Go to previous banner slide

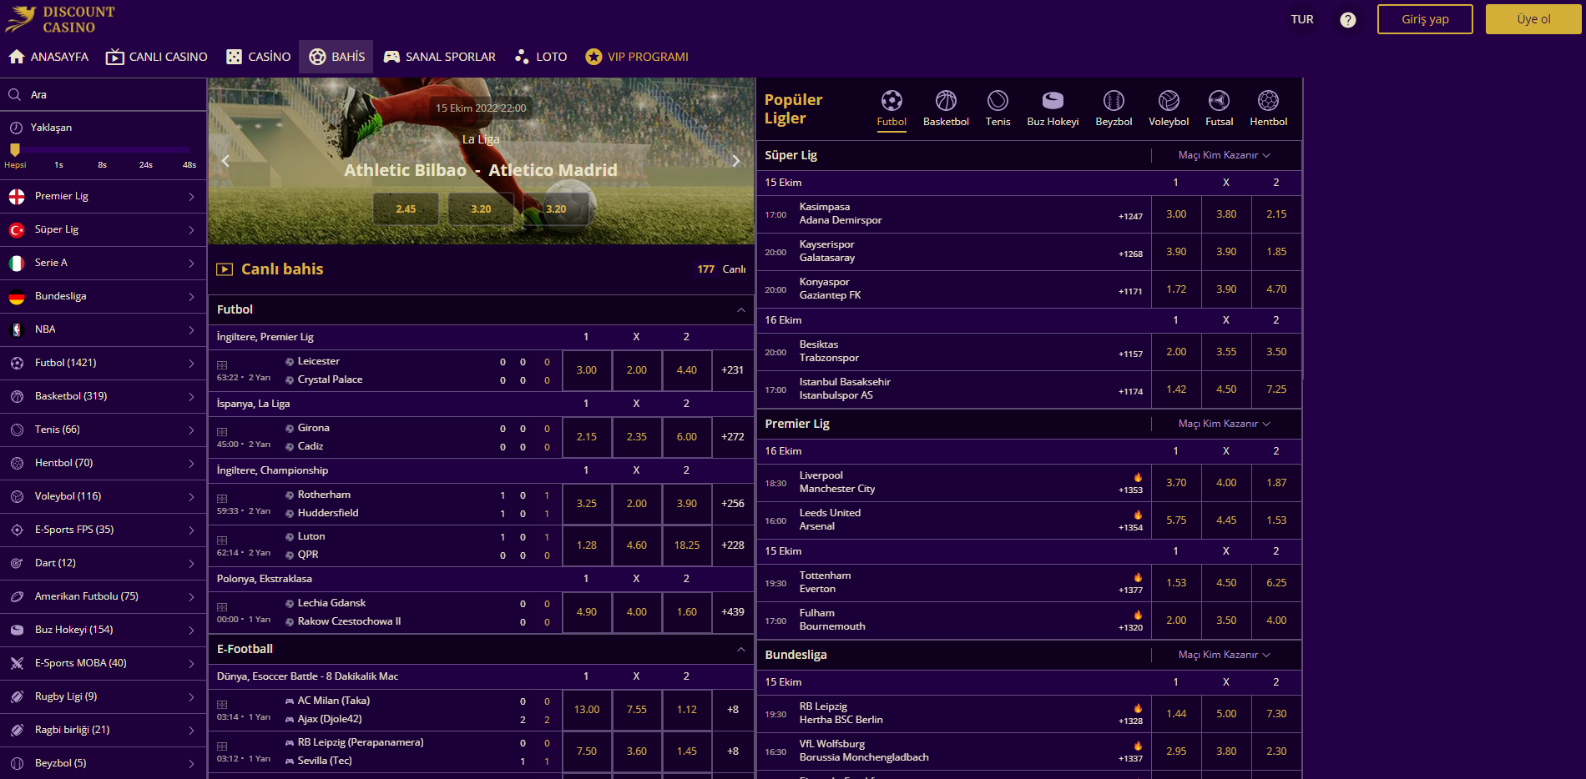pyautogui.click(x=225, y=161)
